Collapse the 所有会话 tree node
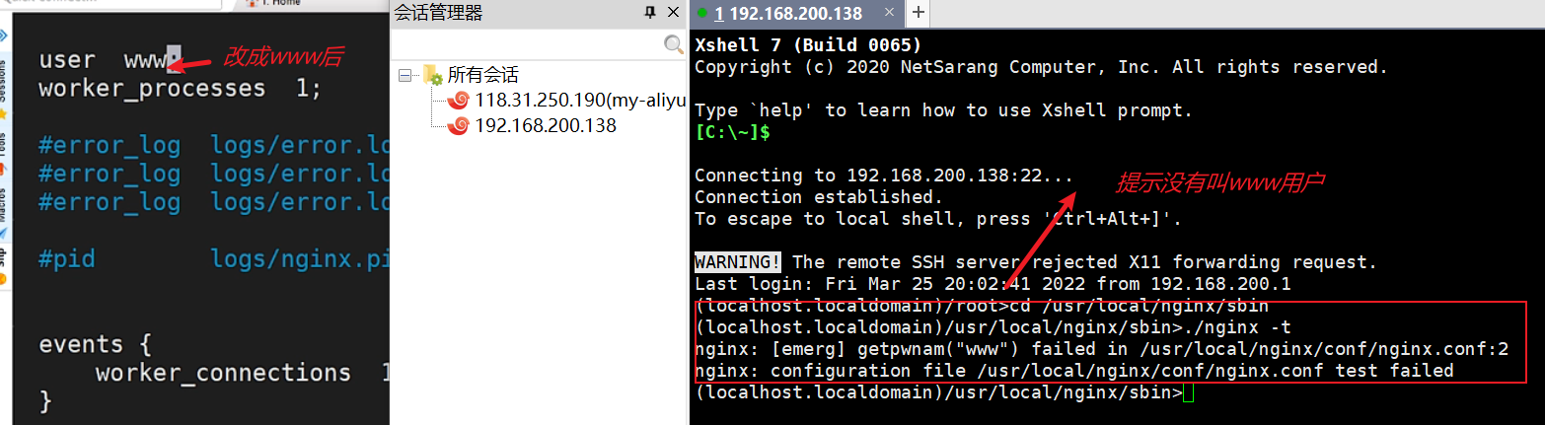 point(405,75)
